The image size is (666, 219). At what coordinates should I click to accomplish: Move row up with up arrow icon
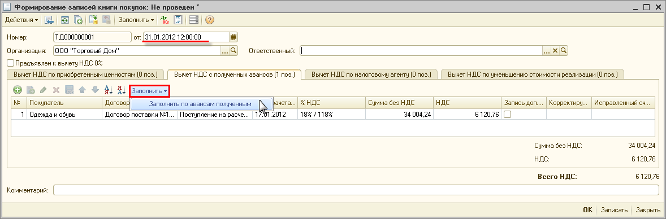[x=83, y=90]
